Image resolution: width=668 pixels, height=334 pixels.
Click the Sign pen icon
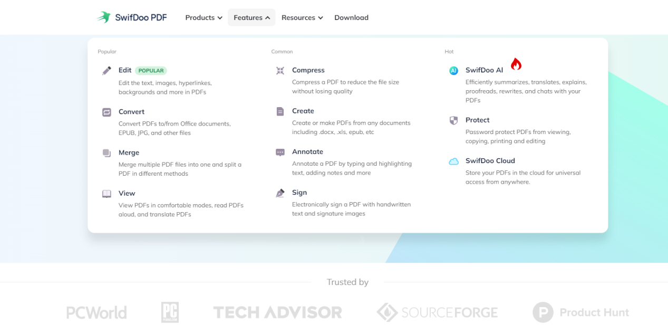[x=280, y=193]
